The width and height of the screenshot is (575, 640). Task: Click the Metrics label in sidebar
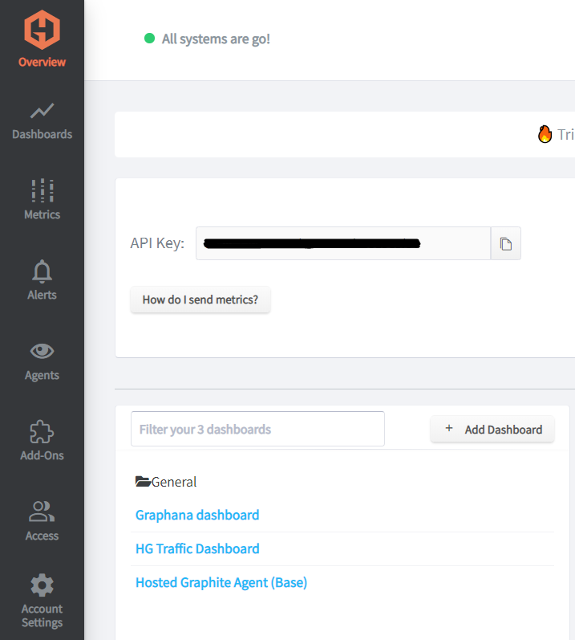(x=42, y=214)
